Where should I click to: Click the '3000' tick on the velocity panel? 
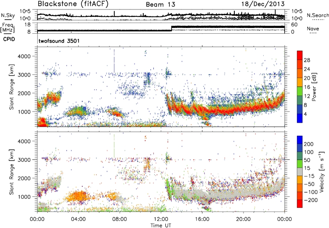pyautogui.click(x=24, y=160)
